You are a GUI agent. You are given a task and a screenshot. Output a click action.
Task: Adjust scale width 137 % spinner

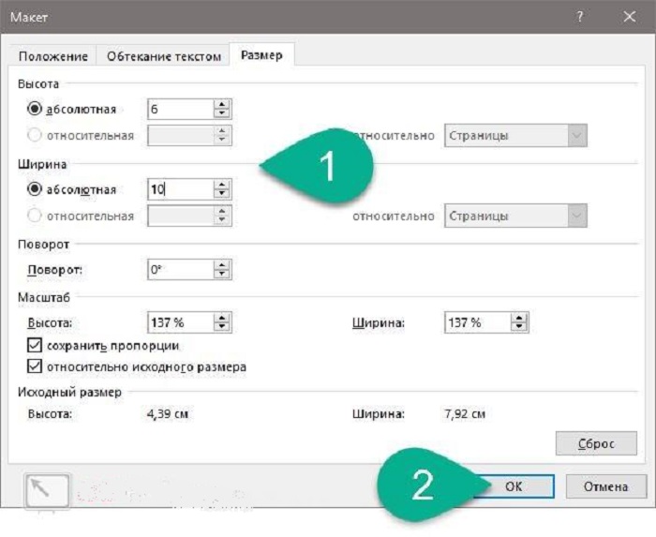[x=519, y=322]
